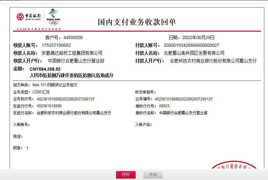Click the amount CNY584,358.52
Image resolution: width=268 pixels, height=180 pixels.
tap(45, 69)
